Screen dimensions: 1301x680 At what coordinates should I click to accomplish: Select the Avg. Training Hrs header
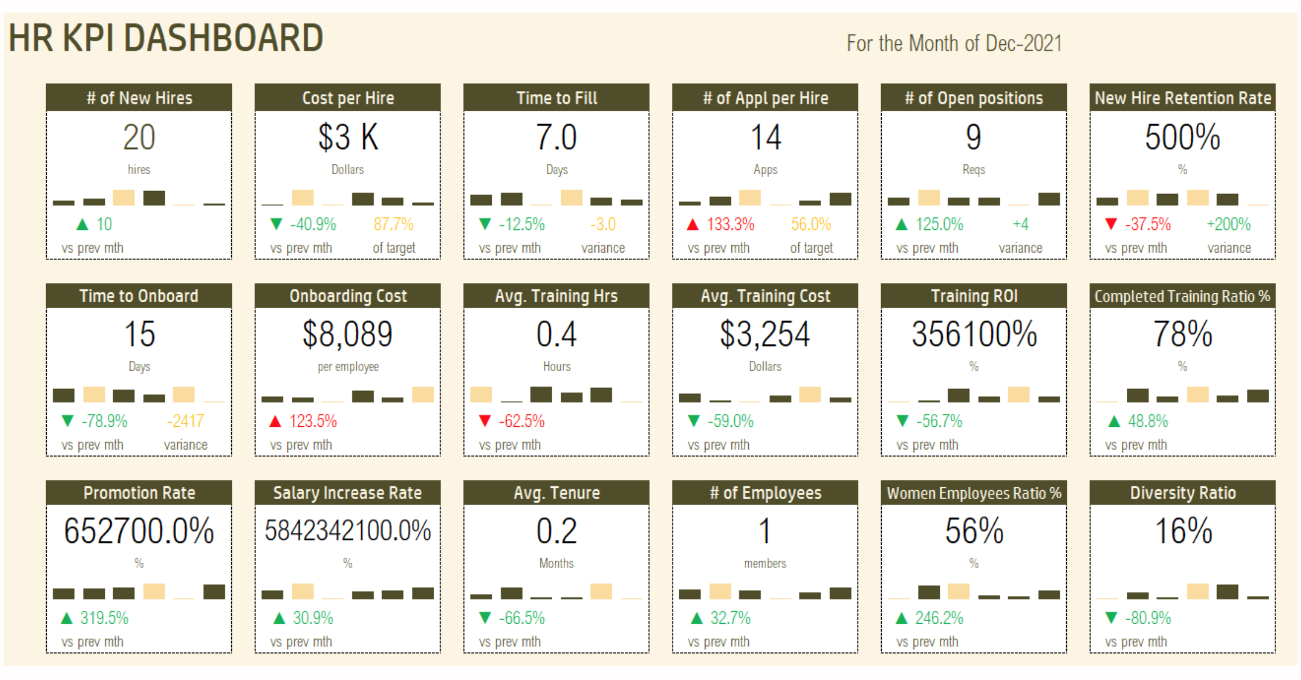(556, 296)
